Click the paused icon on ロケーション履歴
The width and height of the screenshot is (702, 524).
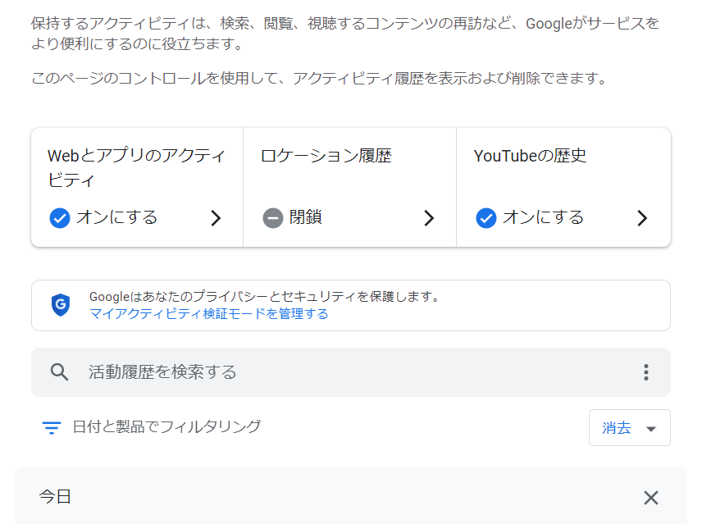click(x=271, y=217)
